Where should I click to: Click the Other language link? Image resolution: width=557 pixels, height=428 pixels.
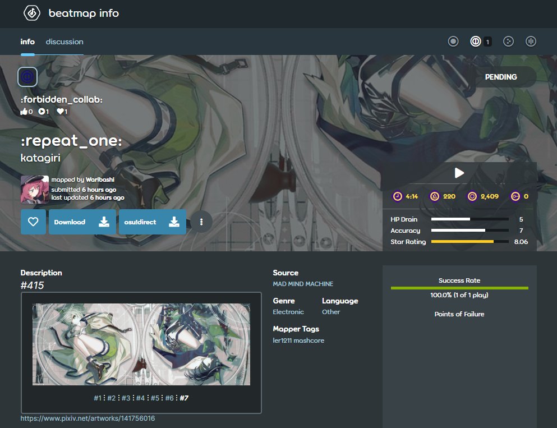(x=331, y=312)
